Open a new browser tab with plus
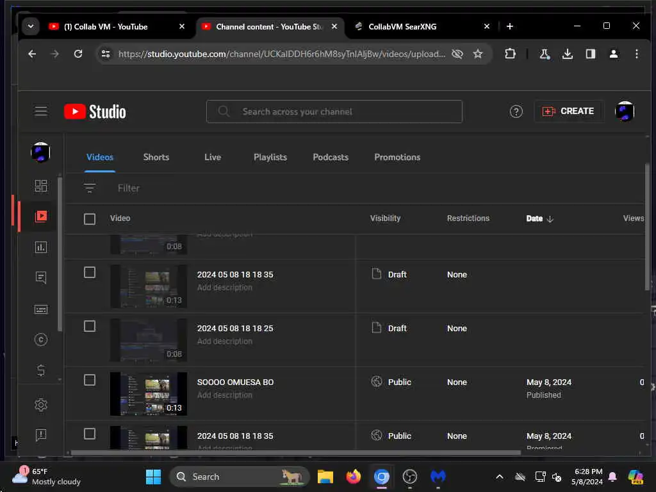Image resolution: width=656 pixels, height=492 pixels. click(509, 27)
